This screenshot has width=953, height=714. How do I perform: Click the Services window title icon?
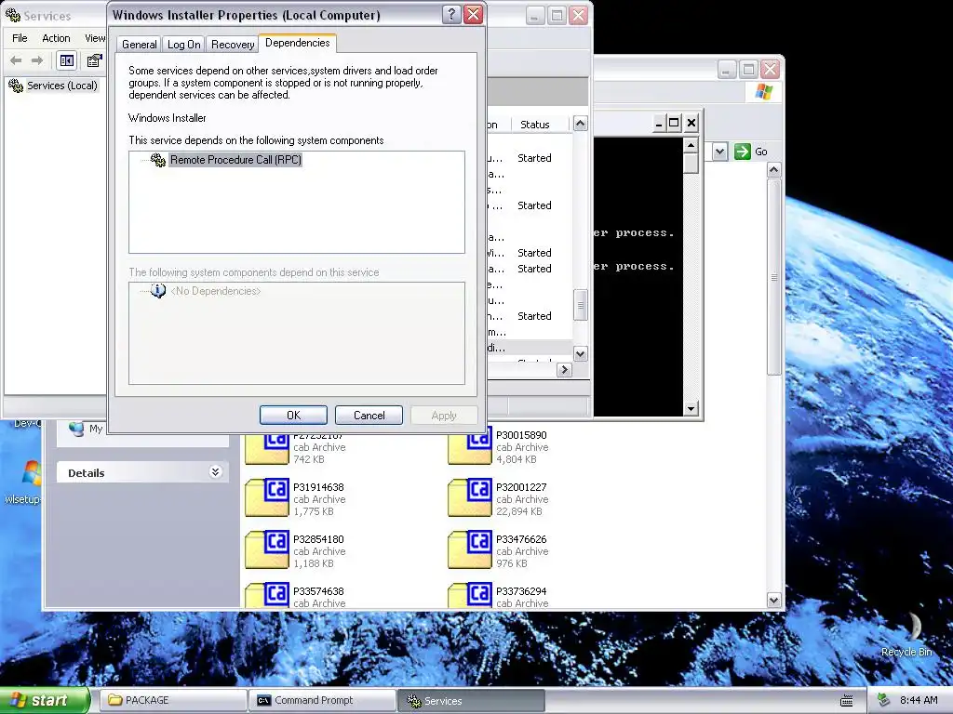pos(12,15)
